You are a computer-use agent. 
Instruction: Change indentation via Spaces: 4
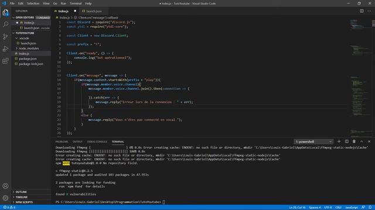315,208
